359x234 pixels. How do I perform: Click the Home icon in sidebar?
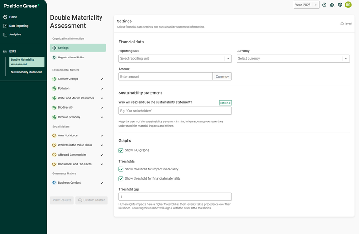[5, 17]
